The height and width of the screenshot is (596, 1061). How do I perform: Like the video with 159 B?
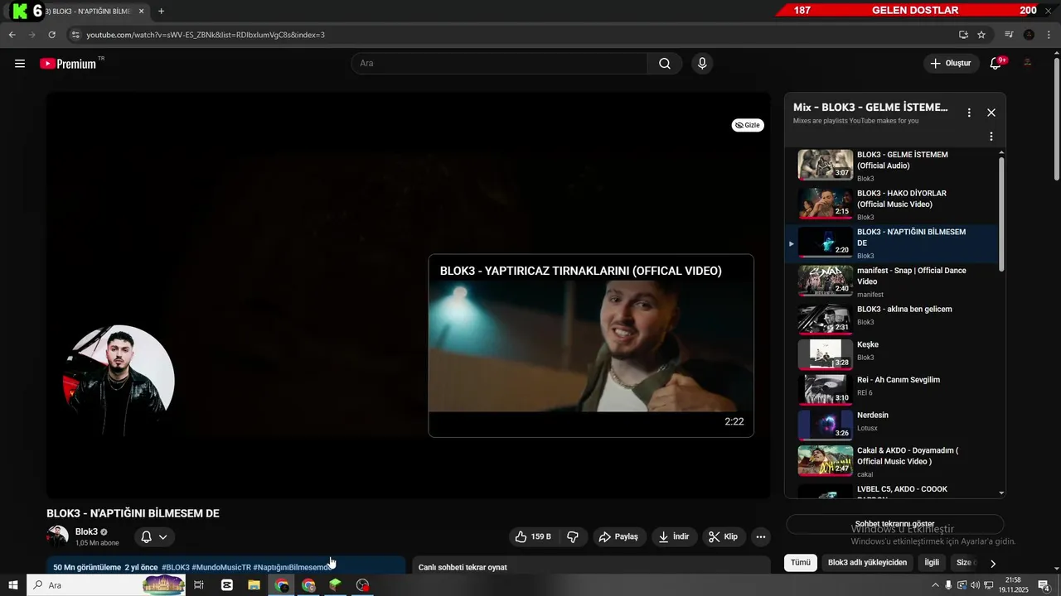pyautogui.click(x=532, y=536)
